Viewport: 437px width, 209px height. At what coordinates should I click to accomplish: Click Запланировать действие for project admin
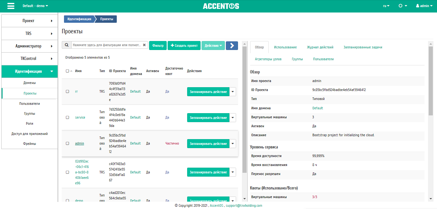click(x=208, y=144)
